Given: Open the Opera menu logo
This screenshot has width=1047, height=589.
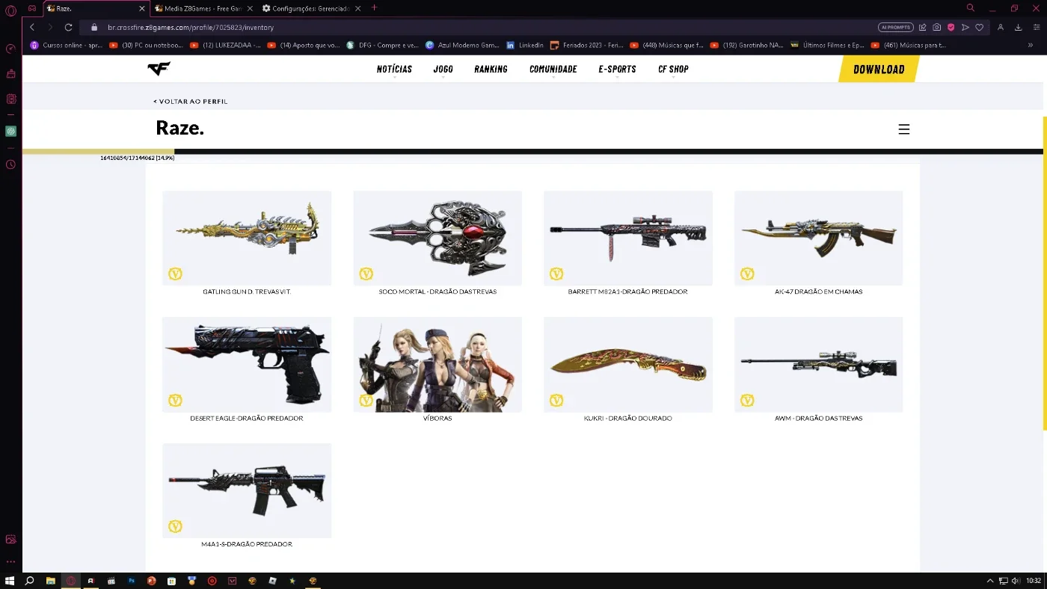Looking at the screenshot, I should coord(10,10).
